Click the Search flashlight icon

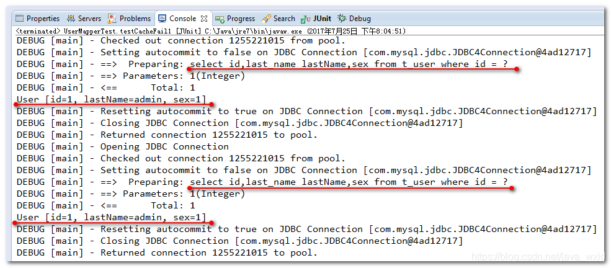pos(266,19)
